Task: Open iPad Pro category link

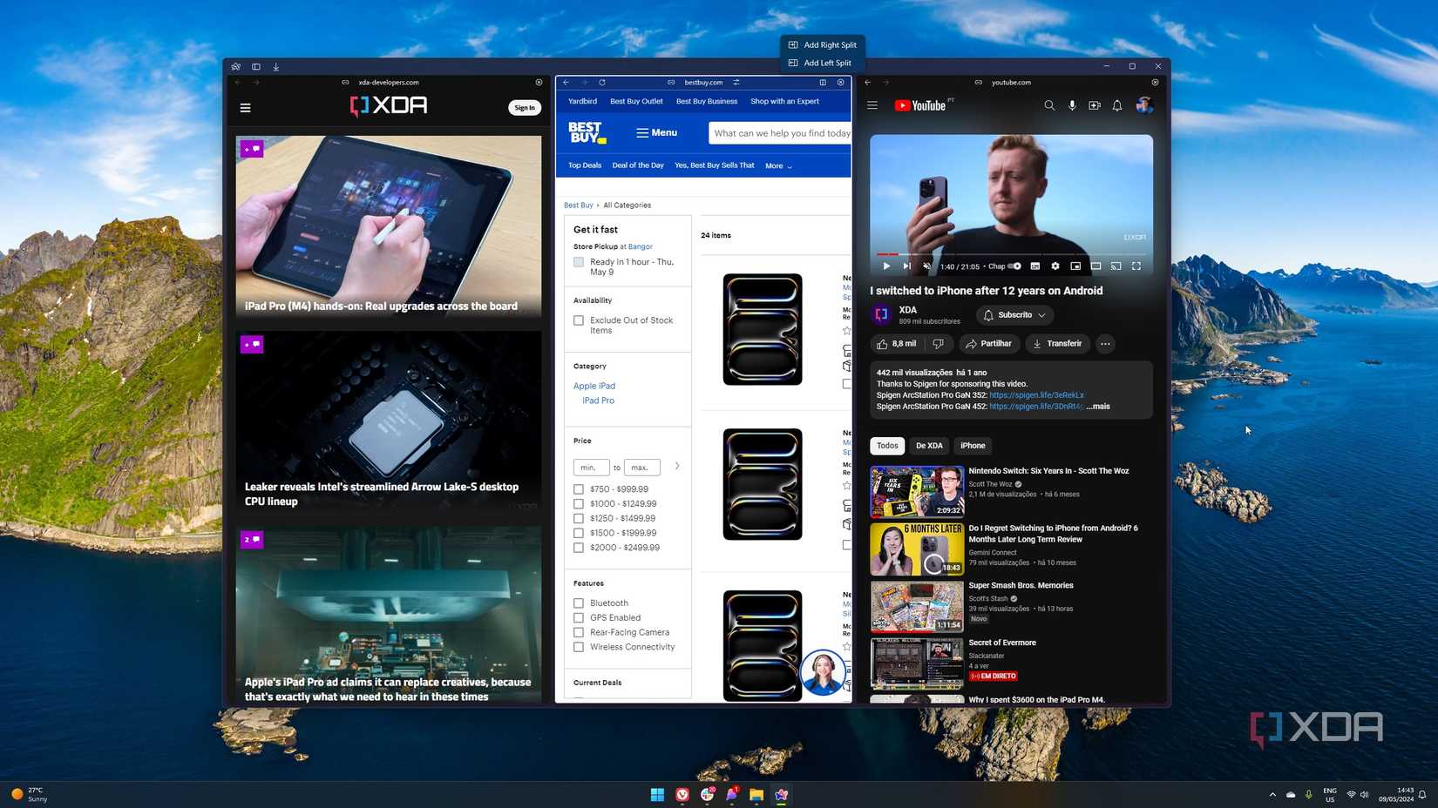Action: tap(598, 401)
